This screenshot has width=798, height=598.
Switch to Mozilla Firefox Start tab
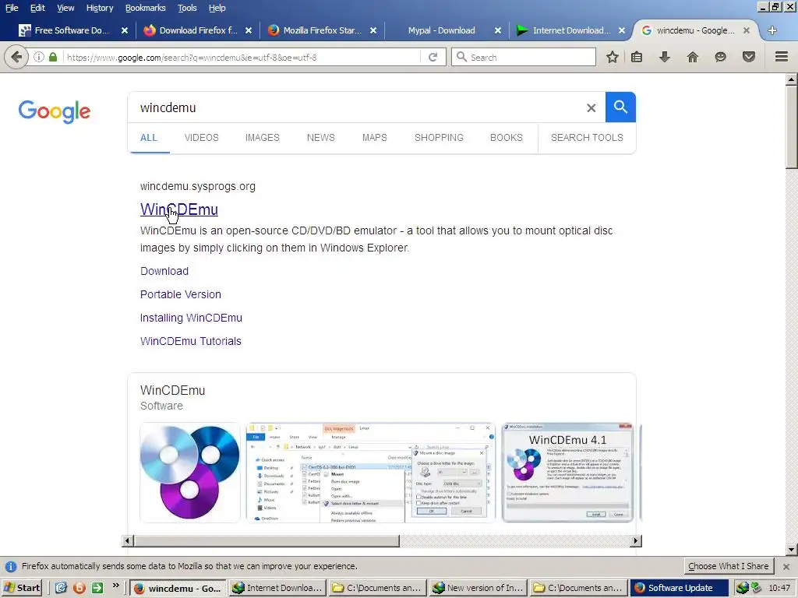322,30
